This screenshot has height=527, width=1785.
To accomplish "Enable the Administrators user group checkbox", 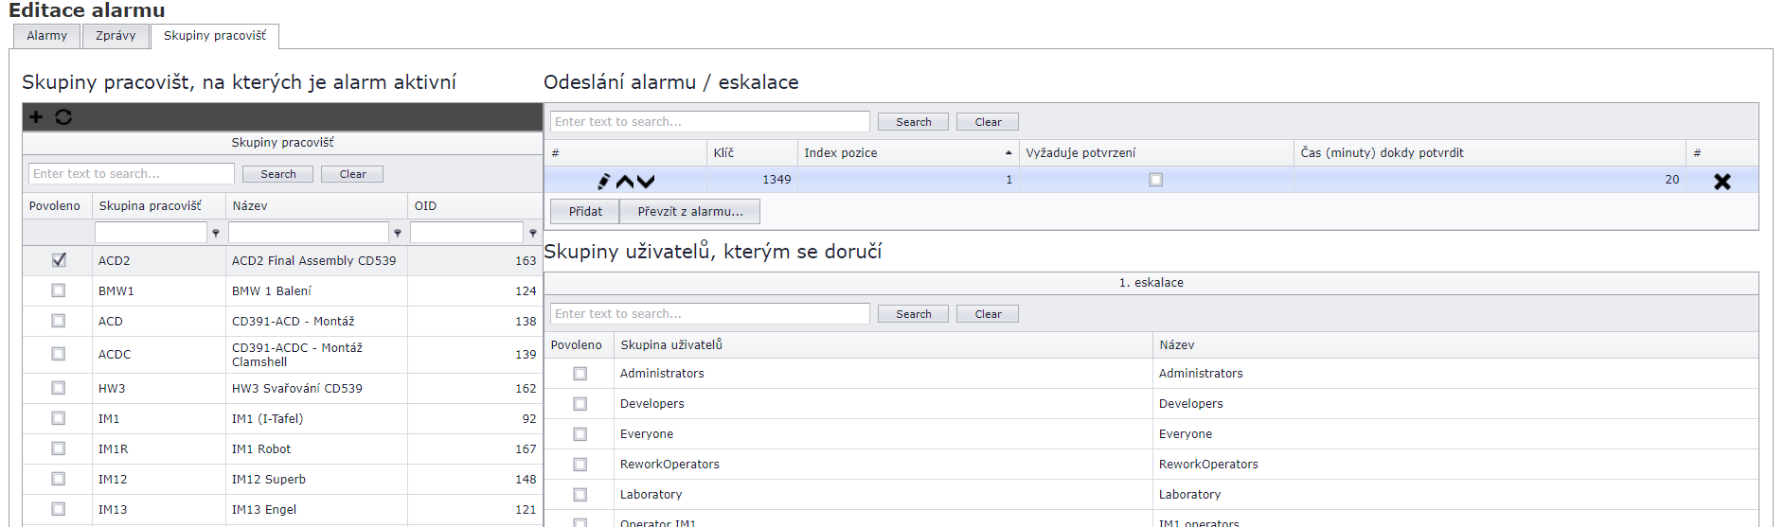I will 580,374.
